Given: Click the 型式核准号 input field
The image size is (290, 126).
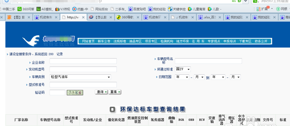Looking at the screenshot, I should pos(83,85).
